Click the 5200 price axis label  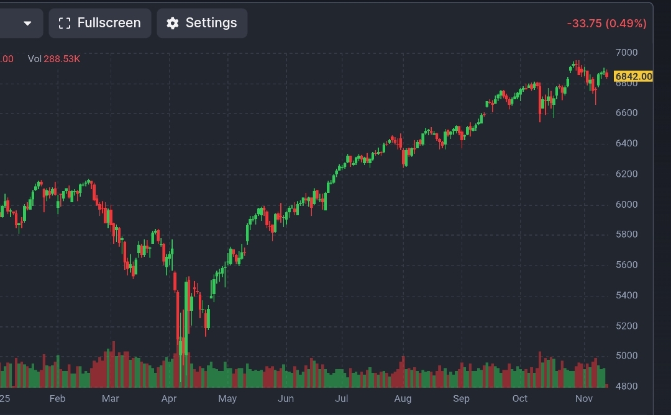[626, 326]
